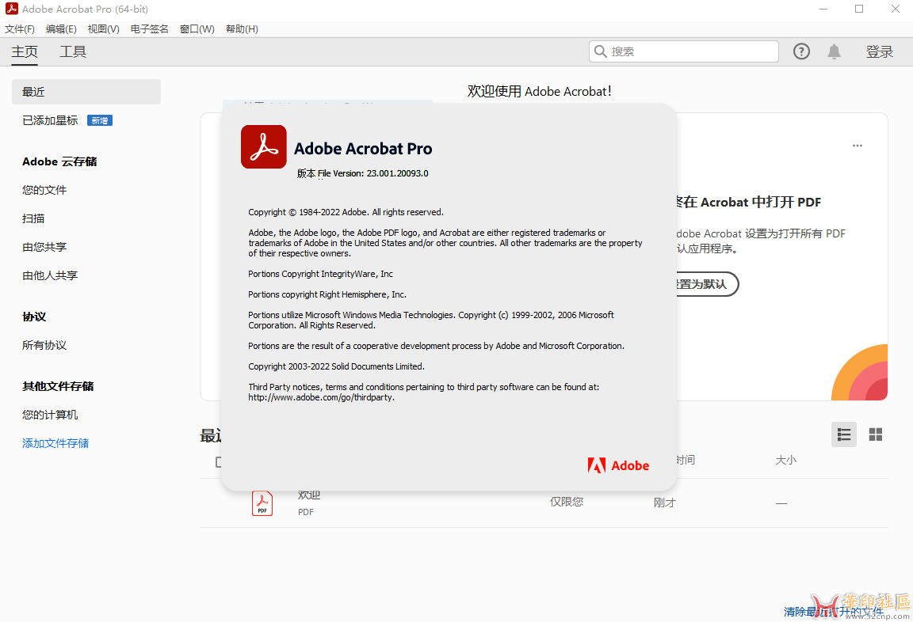Switch to the 主页 tab

pyautogui.click(x=25, y=51)
